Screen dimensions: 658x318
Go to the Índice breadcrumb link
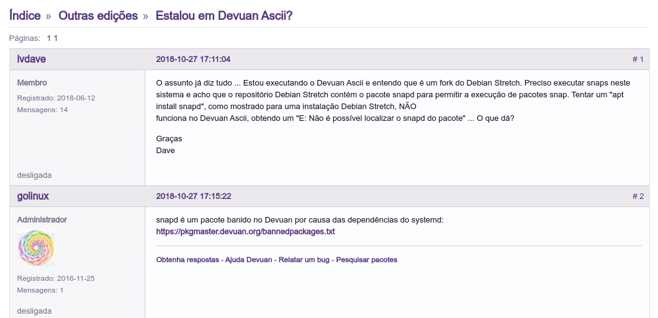(25, 15)
